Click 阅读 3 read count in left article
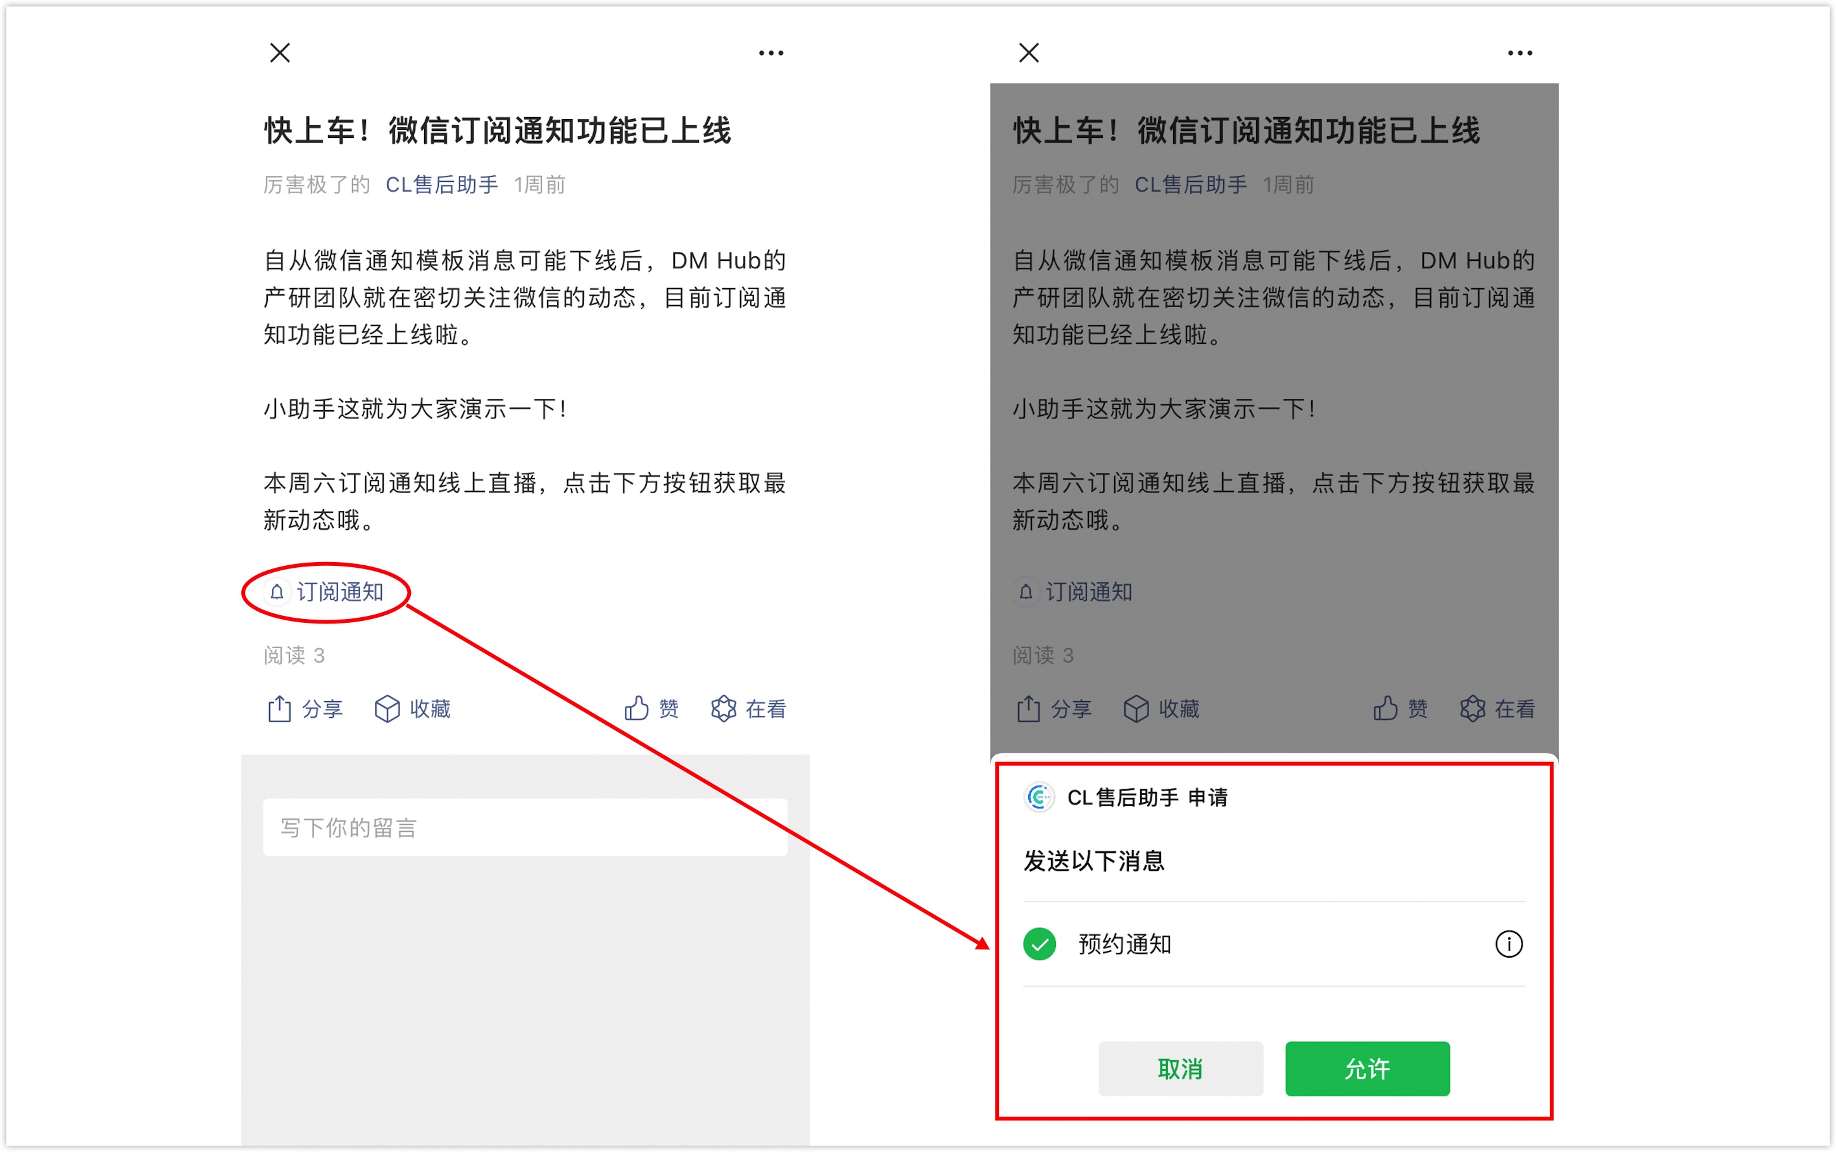This screenshot has height=1152, width=1836. coord(294,655)
